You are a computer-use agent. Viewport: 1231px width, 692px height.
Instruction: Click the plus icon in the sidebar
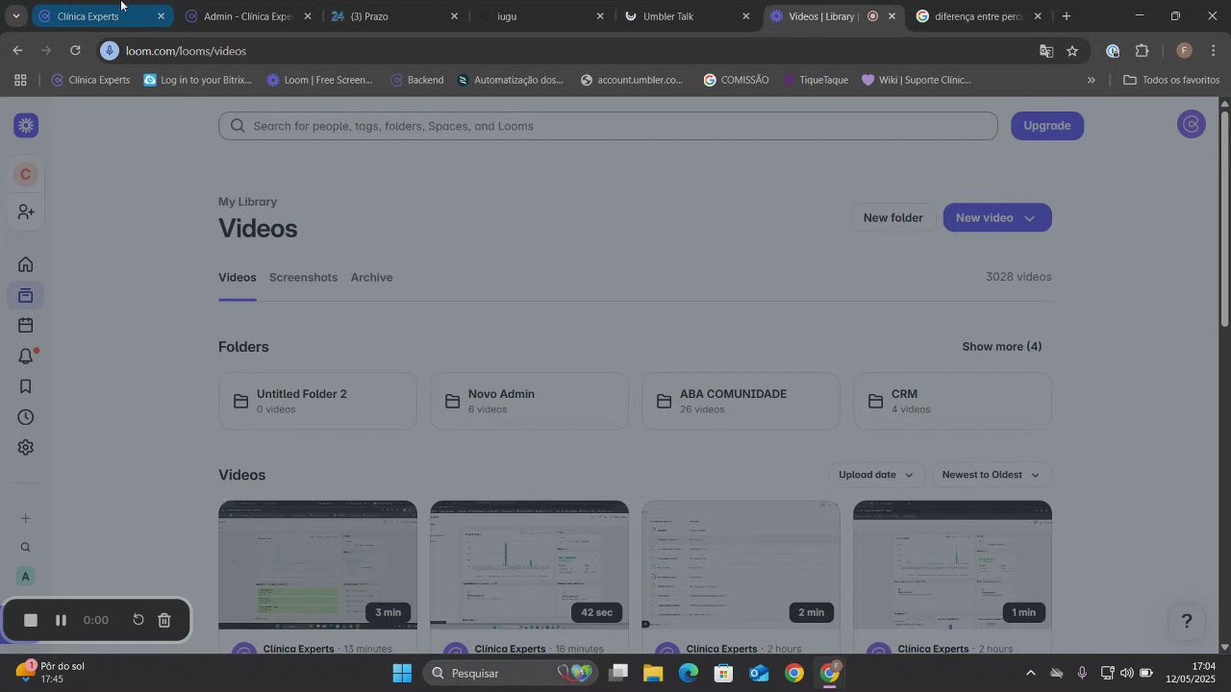[26, 518]
